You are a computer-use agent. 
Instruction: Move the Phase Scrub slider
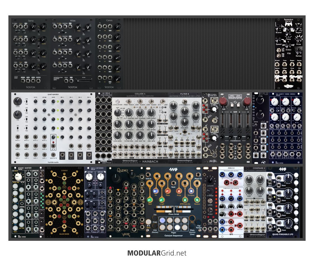click(x=174, y=210)
